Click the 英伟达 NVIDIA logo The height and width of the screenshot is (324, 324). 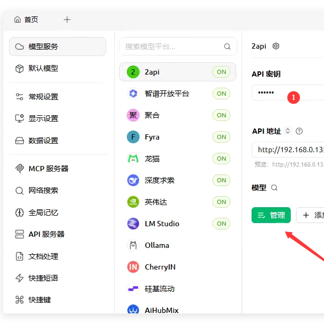133,202
